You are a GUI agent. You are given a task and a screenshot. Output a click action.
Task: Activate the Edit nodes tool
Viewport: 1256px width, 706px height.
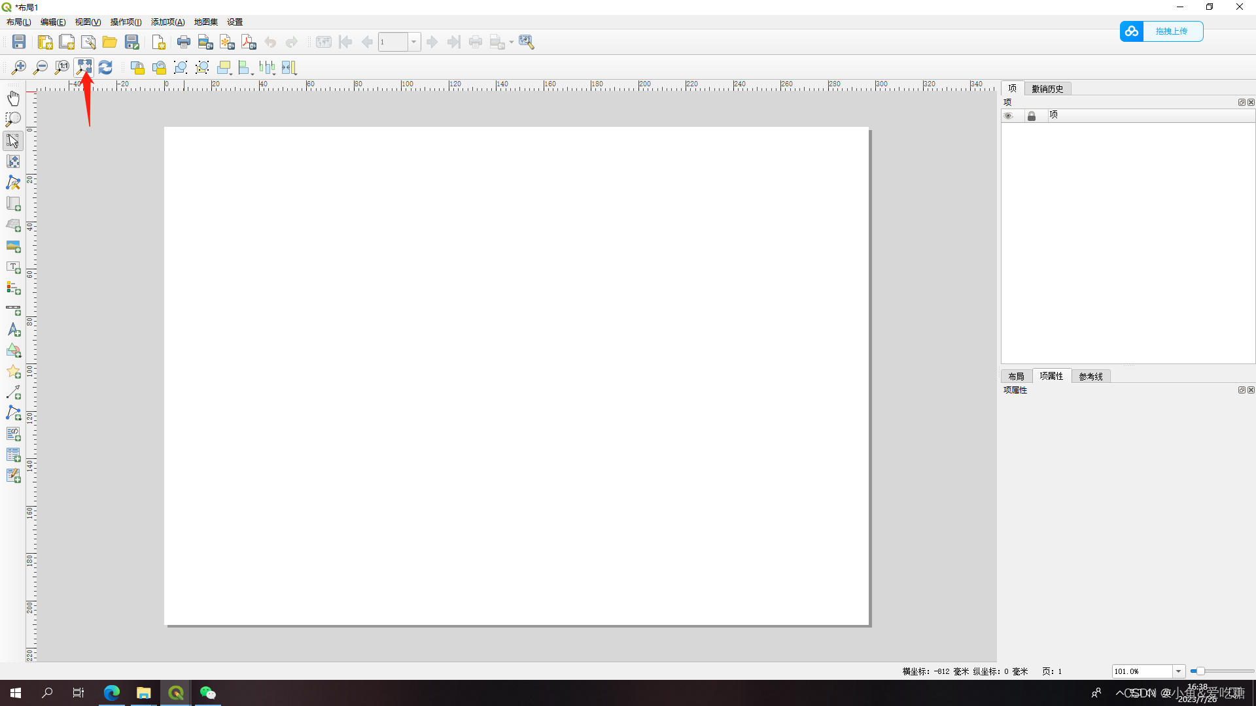tap(13, 182)
